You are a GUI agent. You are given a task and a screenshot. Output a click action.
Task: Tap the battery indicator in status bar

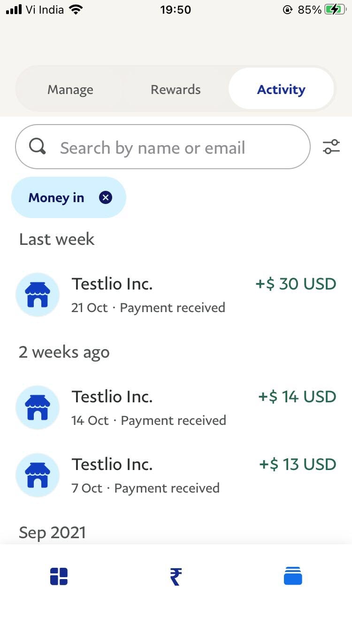[x=335, y=9]
